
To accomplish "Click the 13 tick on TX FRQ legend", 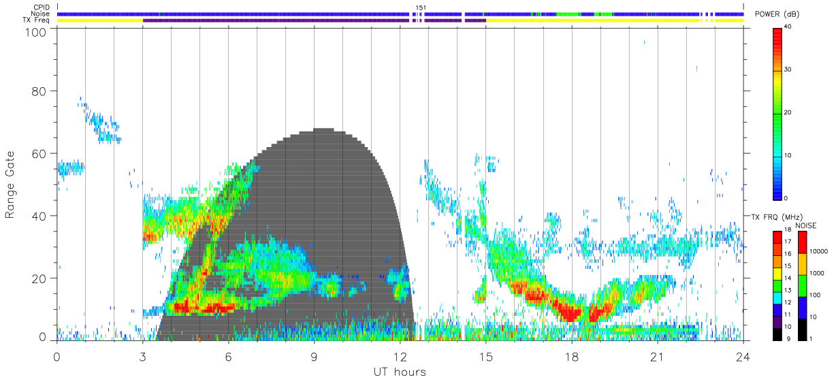I will [x=788, y=291].
